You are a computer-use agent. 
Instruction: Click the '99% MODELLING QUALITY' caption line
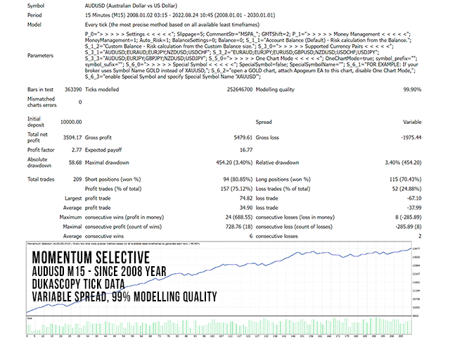[124, 297]
